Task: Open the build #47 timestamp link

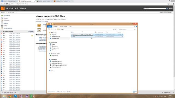Action: [x=15, y=40]
